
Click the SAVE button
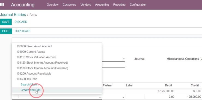[x=6, y=22]
